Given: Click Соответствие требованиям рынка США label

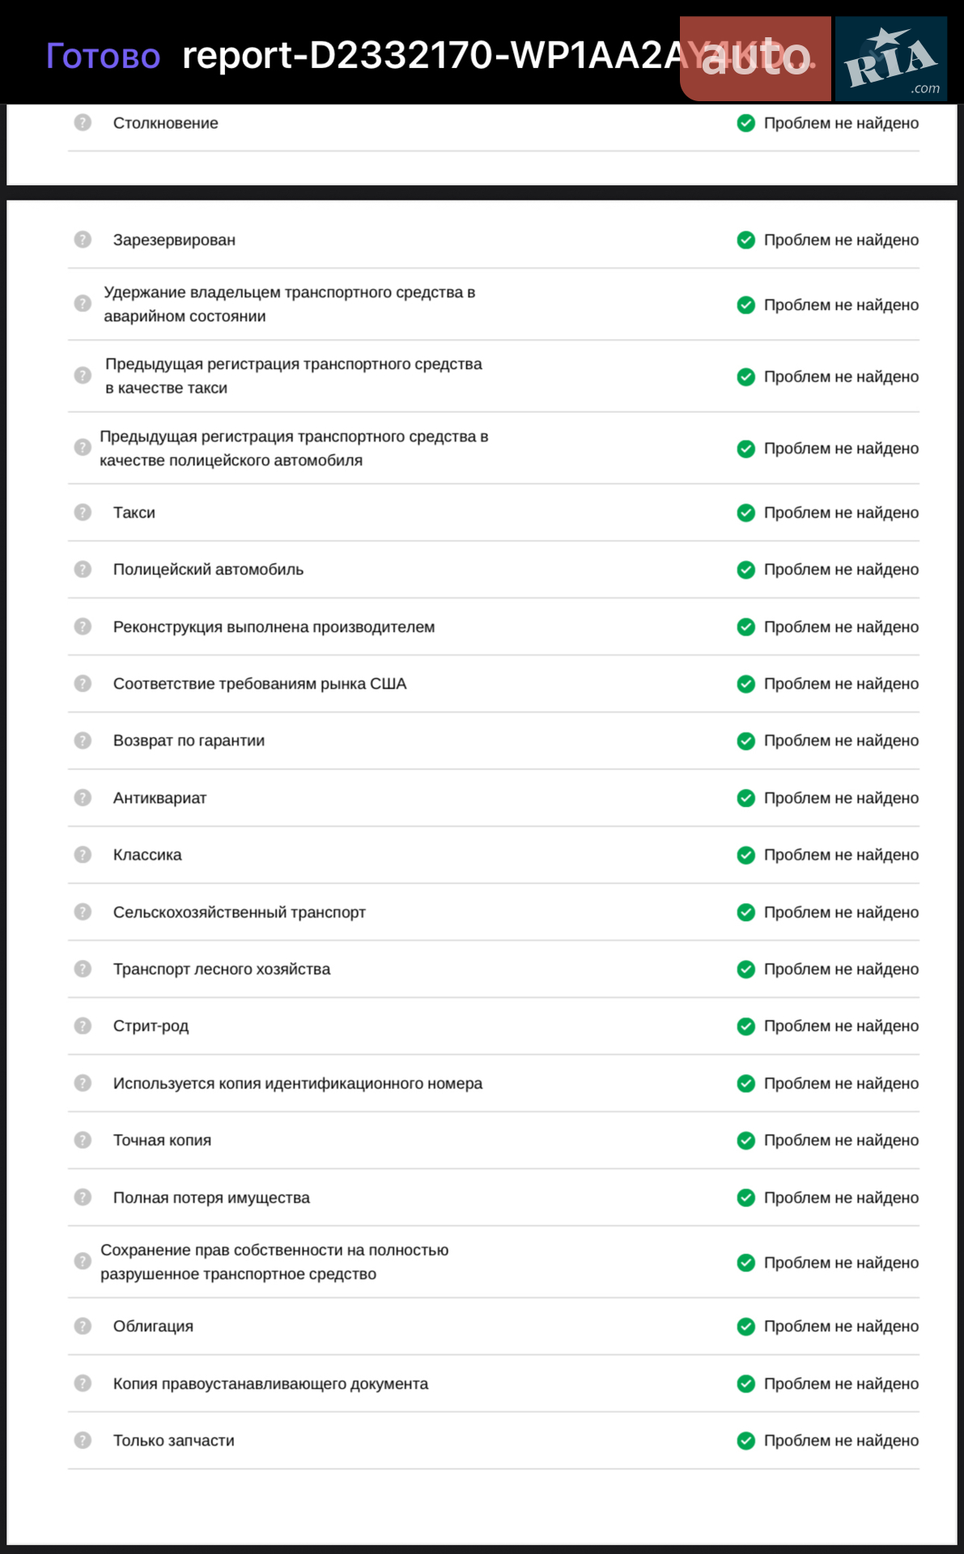Looking at the screenshot, I should 260,684.
